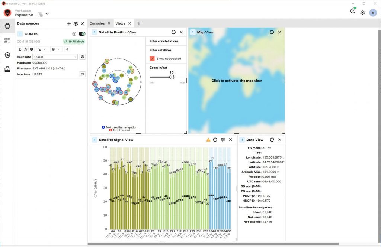Expand the ExplorerKit workspace dropdown arrow

tap(47, 14)
